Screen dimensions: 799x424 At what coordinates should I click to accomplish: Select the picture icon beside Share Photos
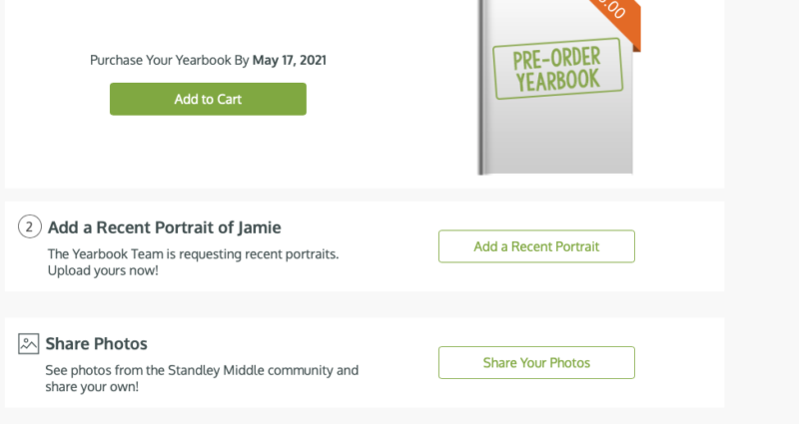pos(29,344)
